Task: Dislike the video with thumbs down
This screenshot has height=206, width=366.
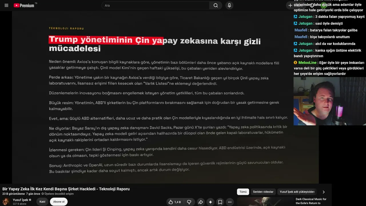Action: [189, 202]
